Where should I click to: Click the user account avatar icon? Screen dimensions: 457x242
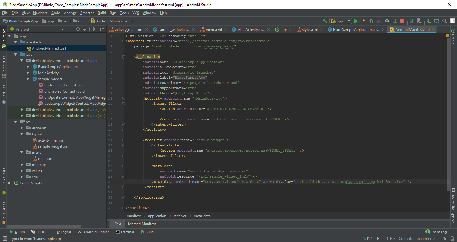click(452, 21)
